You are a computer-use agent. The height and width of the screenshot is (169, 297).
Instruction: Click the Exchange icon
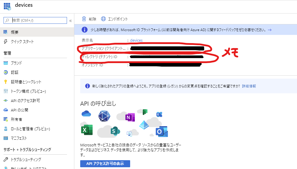coord(159,114)
